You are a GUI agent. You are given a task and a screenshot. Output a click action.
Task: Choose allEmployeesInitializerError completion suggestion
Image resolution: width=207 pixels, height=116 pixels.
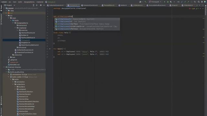[87, 26]
